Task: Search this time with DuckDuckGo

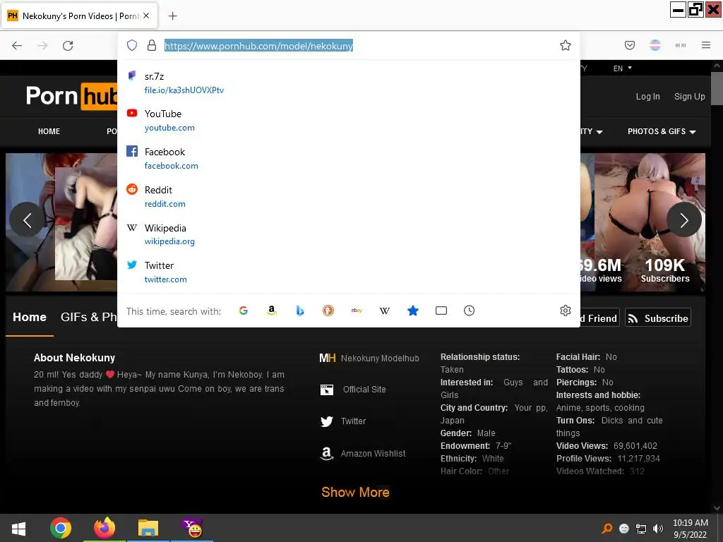Action: pyautogui.click(x=328, y=311)
